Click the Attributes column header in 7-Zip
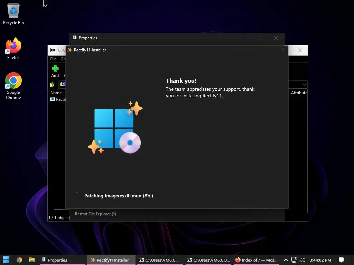The image size is (354, 265). (299, 92)
